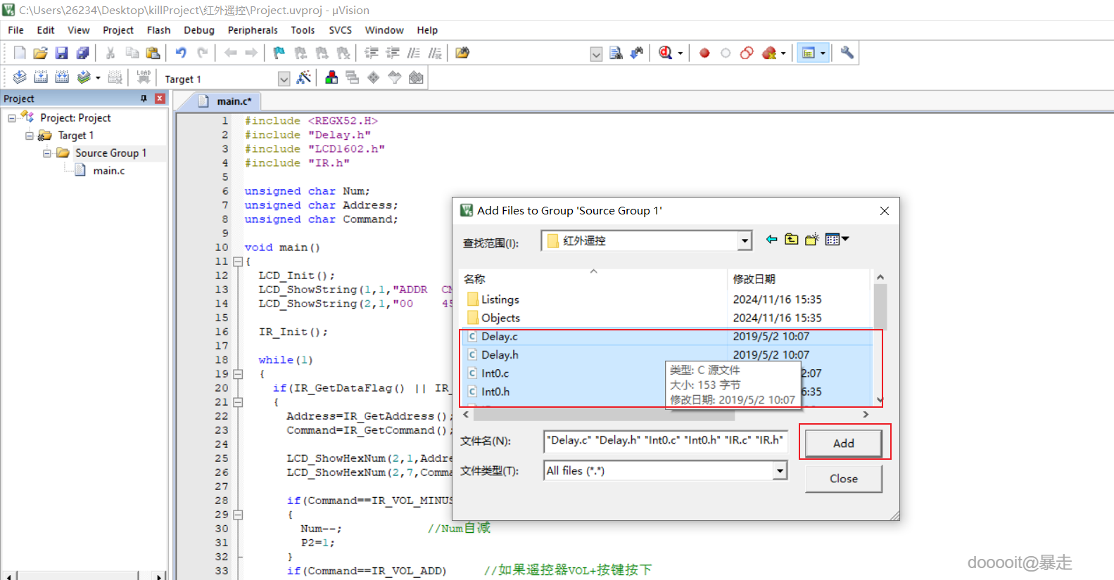The width and height of the screenshot is (1114, 580).
Task: Click the Insert Bookmark flag icon
Action: (279, 53)
